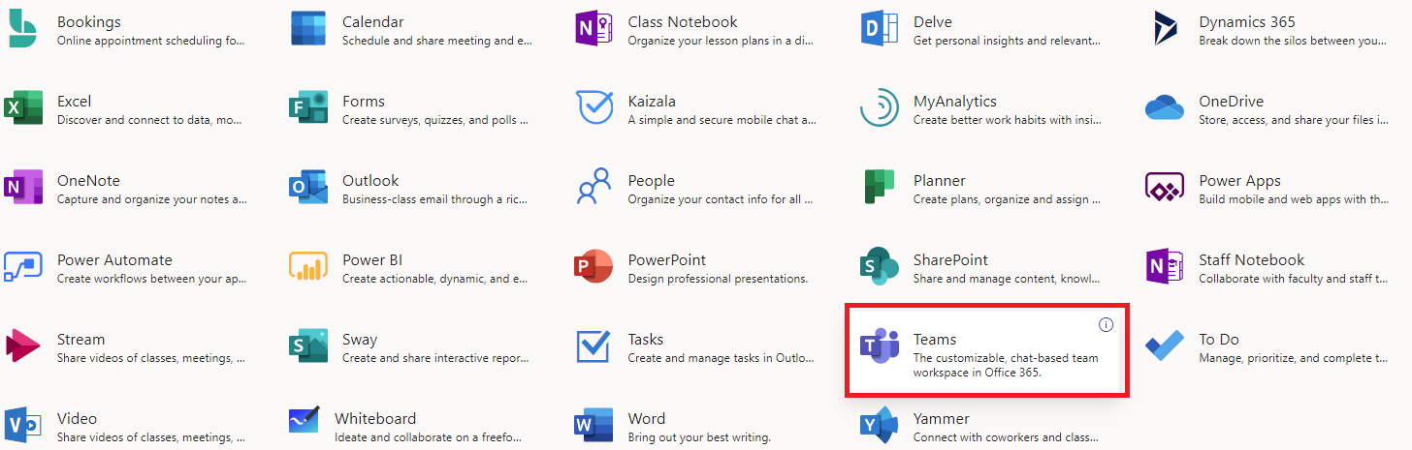Select the Staff Notebook title
This screenshot has width=1412, height=450.
coord(1252,259)
